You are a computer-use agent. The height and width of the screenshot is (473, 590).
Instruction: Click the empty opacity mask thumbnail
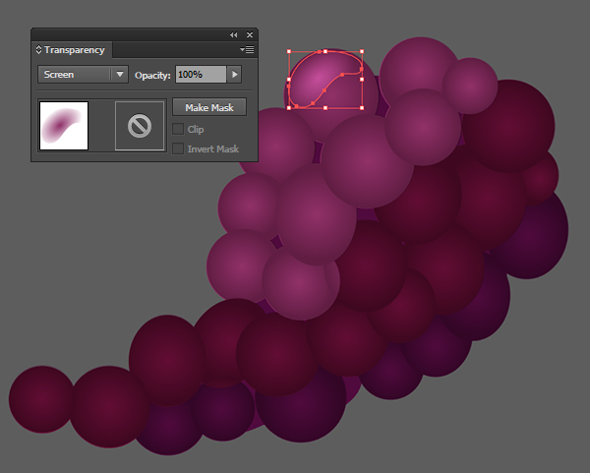pyautogui.click(x=140, y=126)
